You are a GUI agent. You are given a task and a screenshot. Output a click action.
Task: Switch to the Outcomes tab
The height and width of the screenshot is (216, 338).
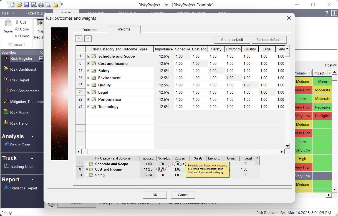(90, 29)
